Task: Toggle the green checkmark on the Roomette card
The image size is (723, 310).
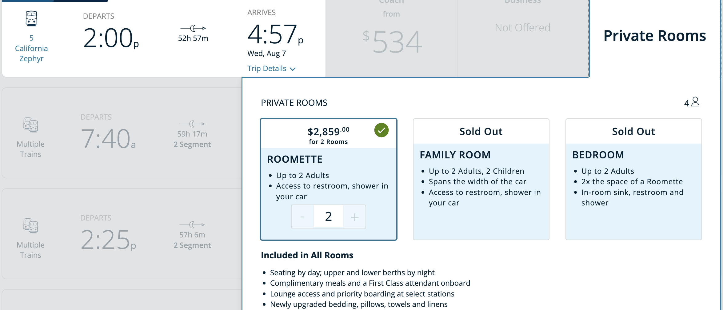Action: point(381,130)
